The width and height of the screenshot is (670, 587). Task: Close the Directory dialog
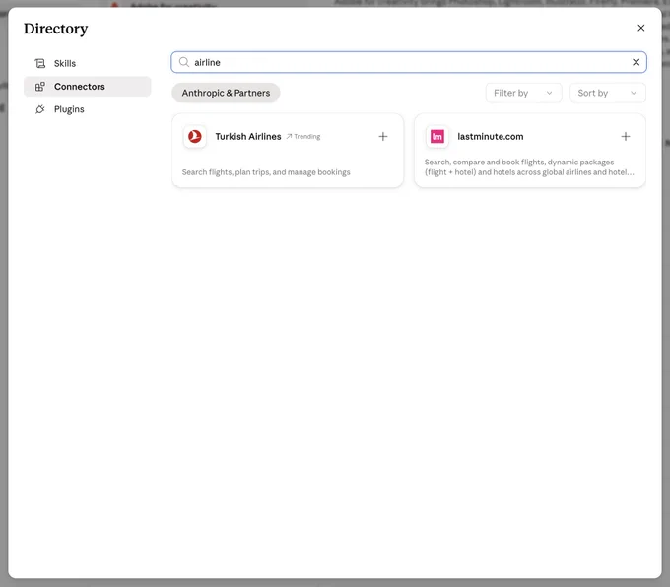[641, 28]
